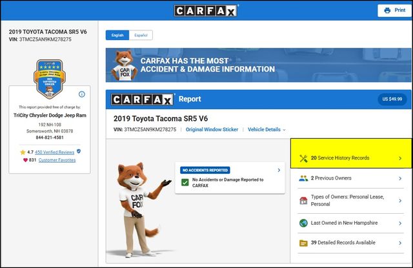Click the wrench Service History icon
This screenshot has height=268, width=413.
click(303, 158)
